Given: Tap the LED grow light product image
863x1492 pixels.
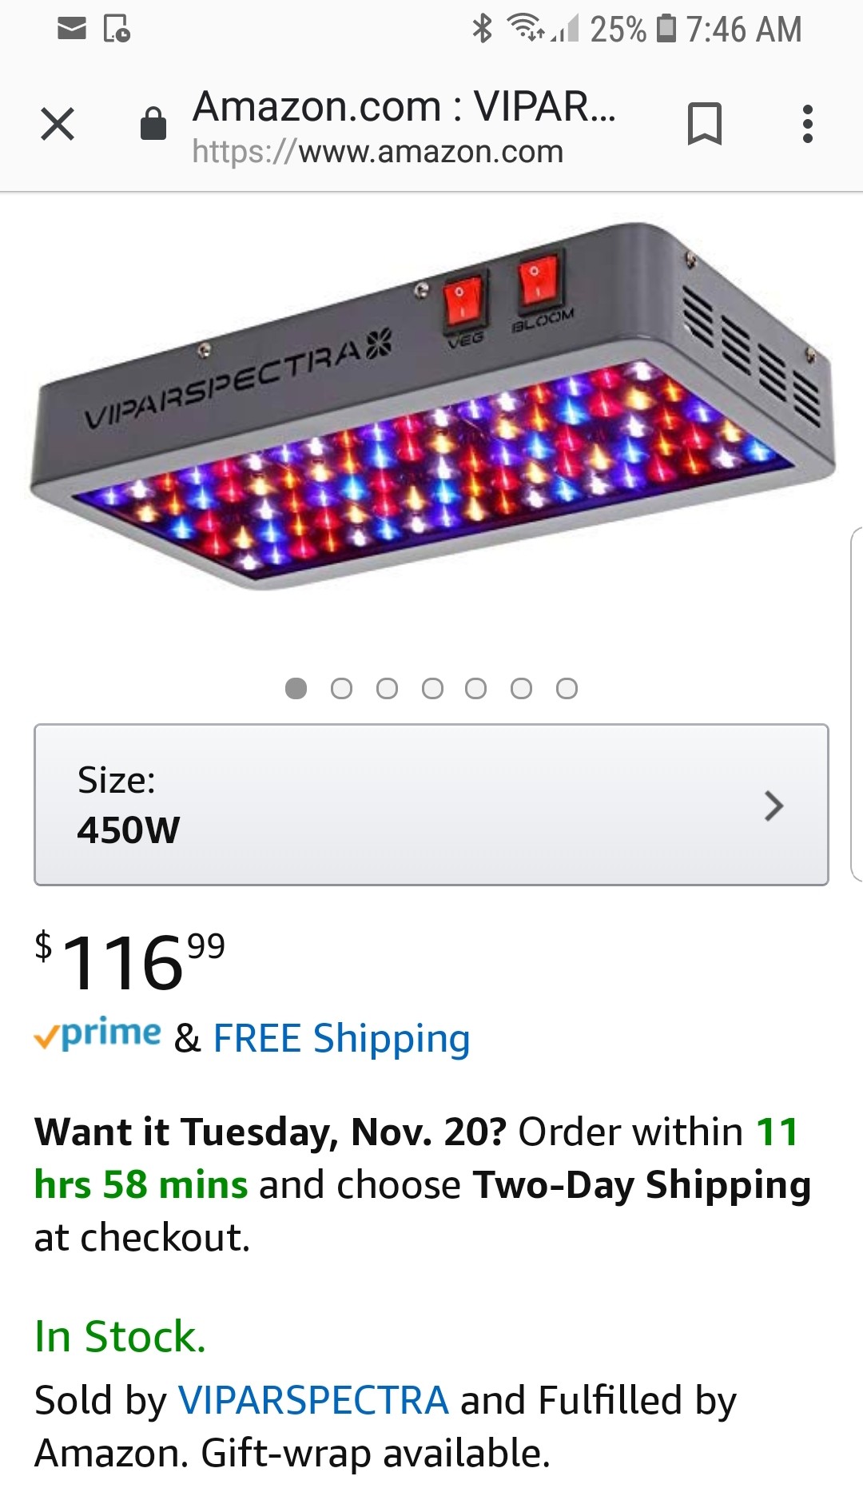Looking at the screenshot, I should (431, 408).
